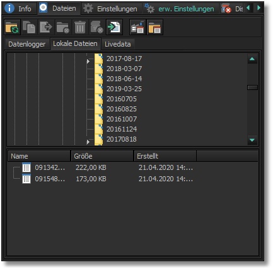The height and width of the screenshot is (270, 273).
Task: Click the folder tree scrollbar thumb
Action: (252, 87)
